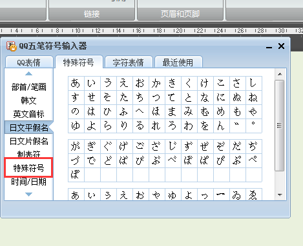Screen dimensions: 303x246
Task: Click the symbol panel scrollbar down arrow
Action: point(280,195)
